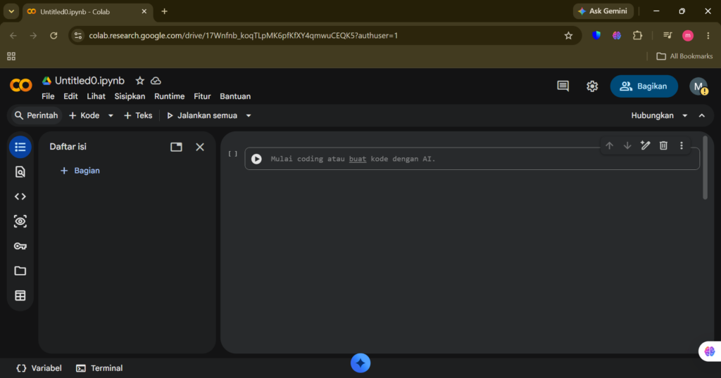Click the Bagikan share button
This screenshot has width=721, height=378.
click(x=644, y=86)
